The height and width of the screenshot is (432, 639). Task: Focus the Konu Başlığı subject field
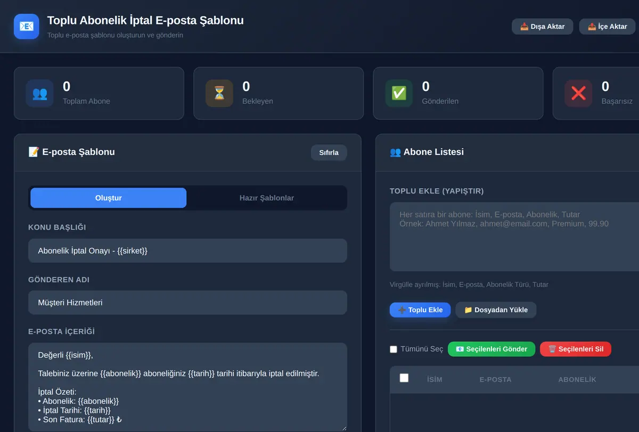click(x=187, y=250)
